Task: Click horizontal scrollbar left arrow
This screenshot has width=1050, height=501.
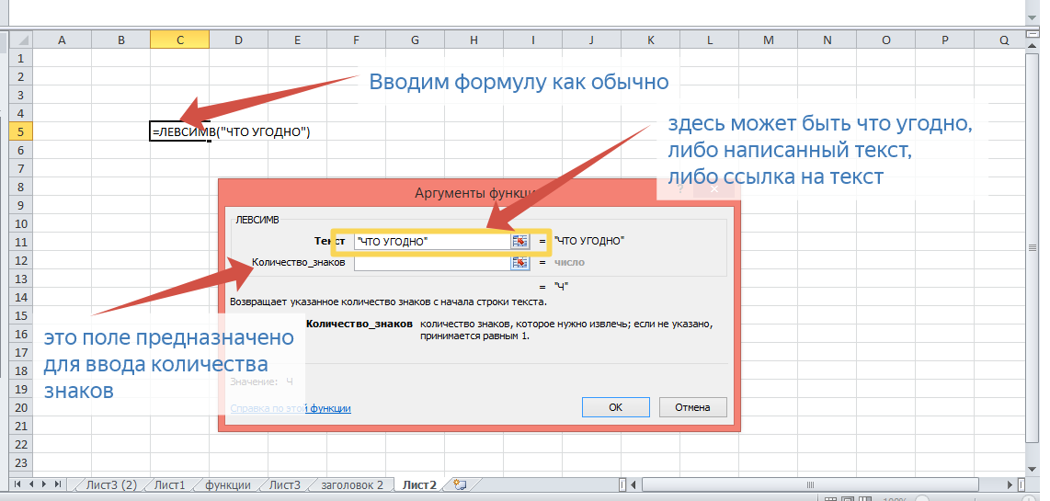Action: click(x=635, y=484)
